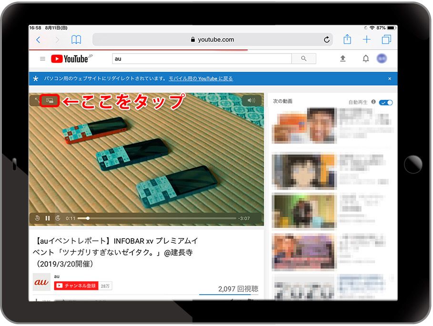433x326 pixels.
Task: Click the 0:11 elapsed time label
Action: click(x=70, y=218)
